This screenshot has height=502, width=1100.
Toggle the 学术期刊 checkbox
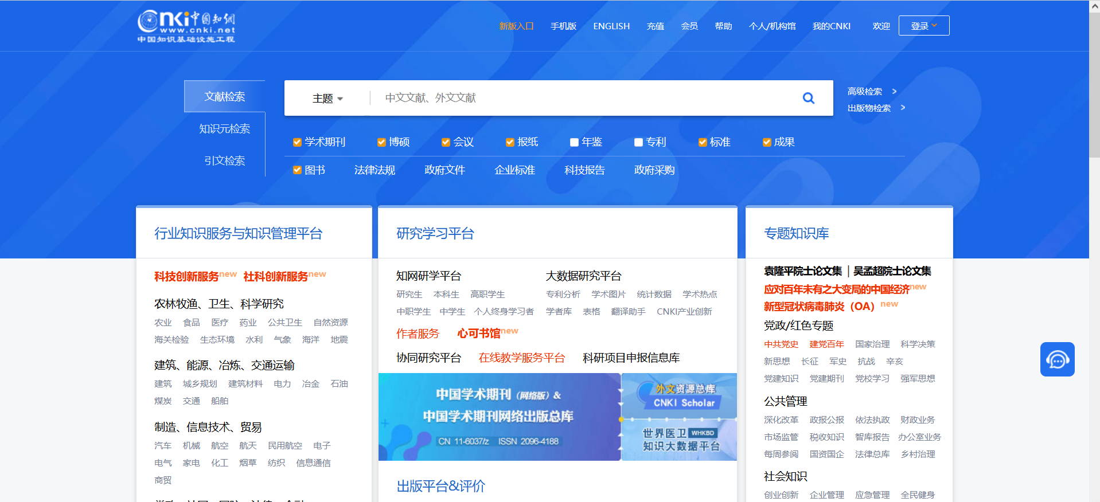coord(297,142)
